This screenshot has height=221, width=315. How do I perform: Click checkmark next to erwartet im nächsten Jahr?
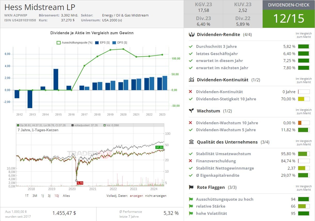click(191, 68)
